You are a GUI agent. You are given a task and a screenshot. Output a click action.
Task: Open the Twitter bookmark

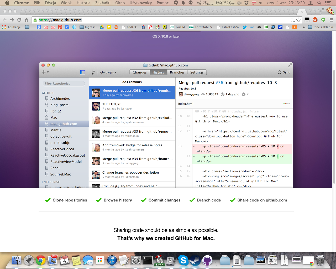pos(245,27)
